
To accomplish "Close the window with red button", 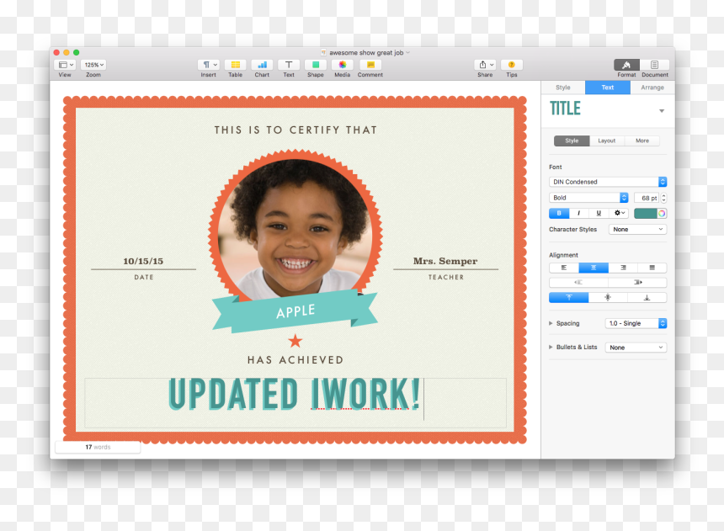I will [56, 53].
